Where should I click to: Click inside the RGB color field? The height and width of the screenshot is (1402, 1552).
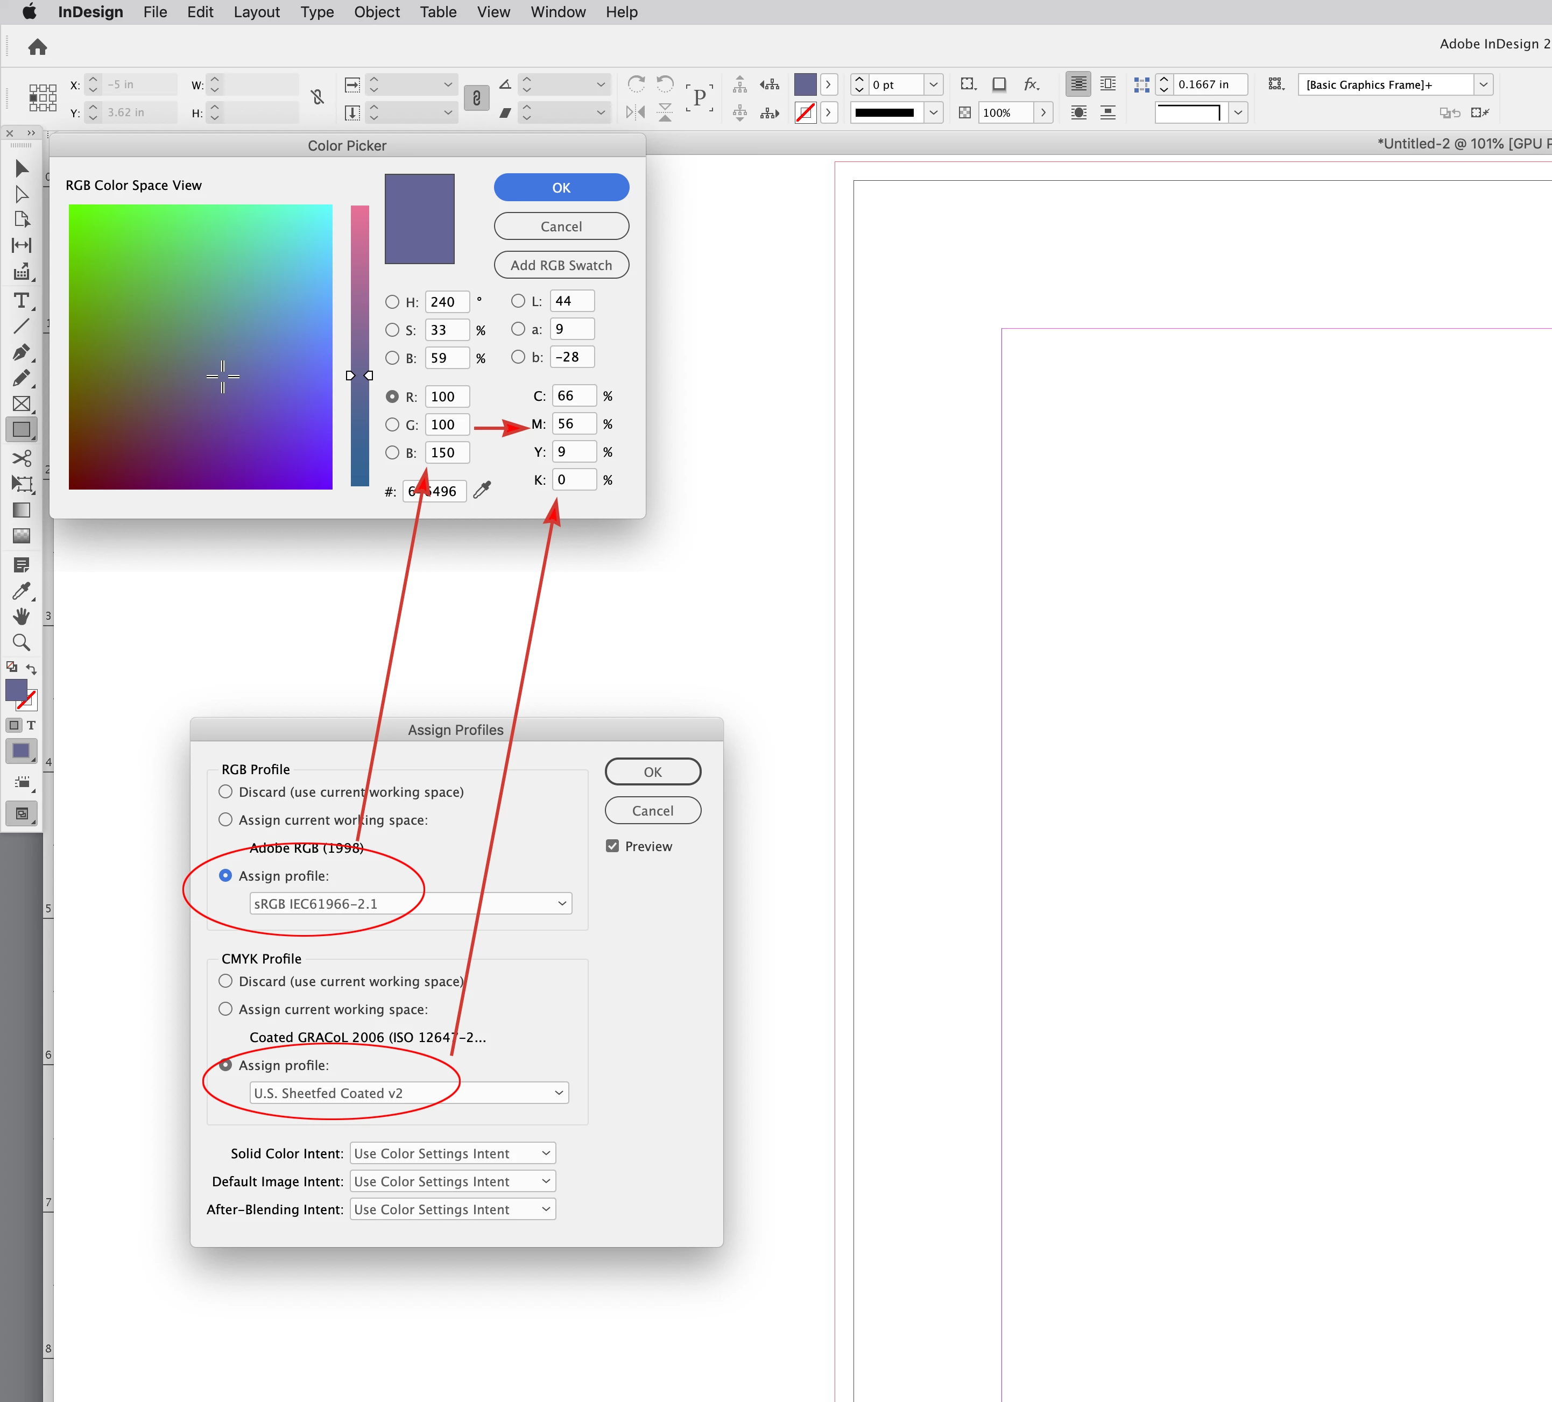(200, 346)
